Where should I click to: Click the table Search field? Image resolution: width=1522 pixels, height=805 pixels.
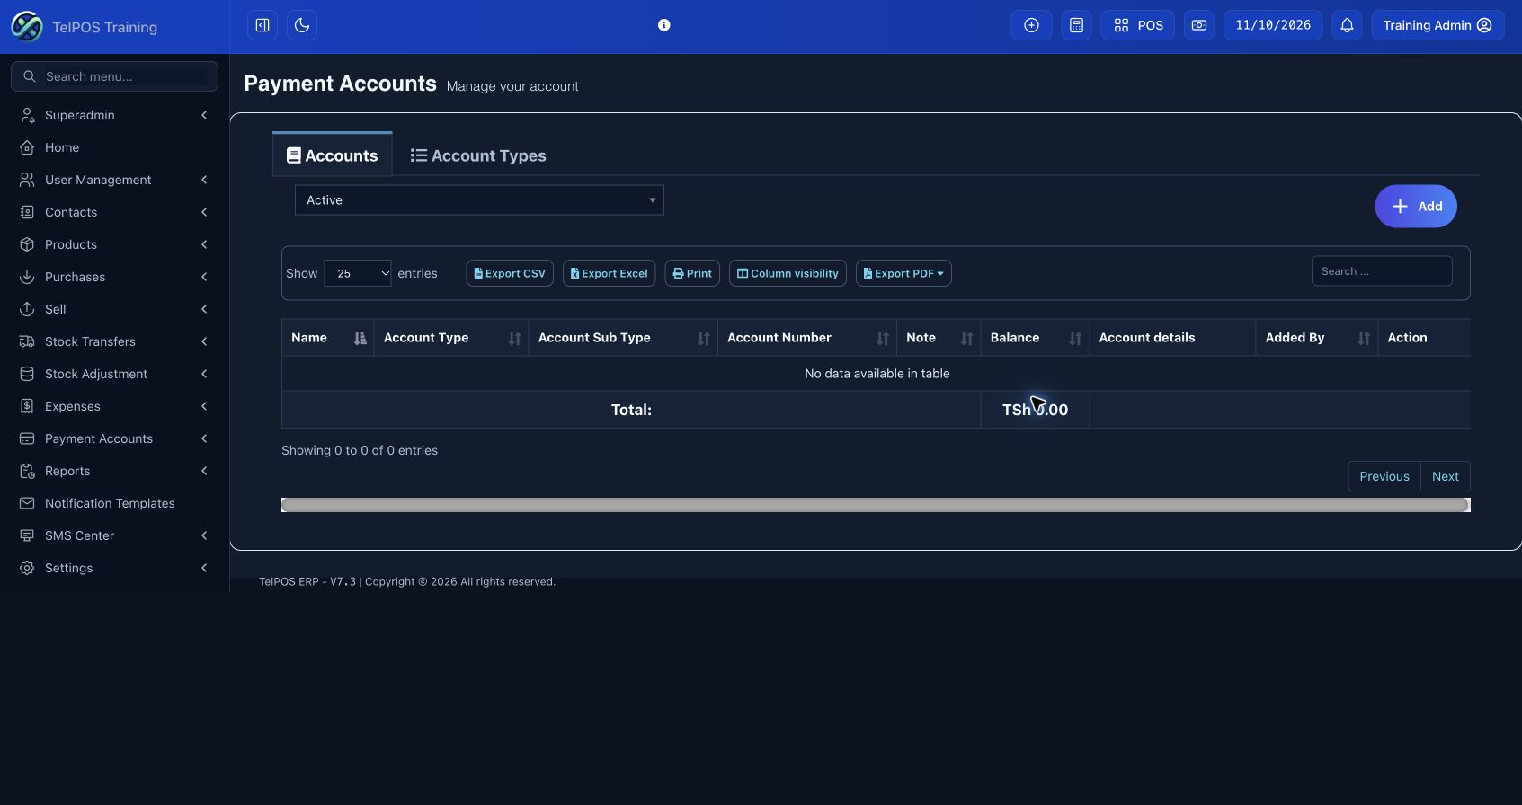[x=1382, y=271]
